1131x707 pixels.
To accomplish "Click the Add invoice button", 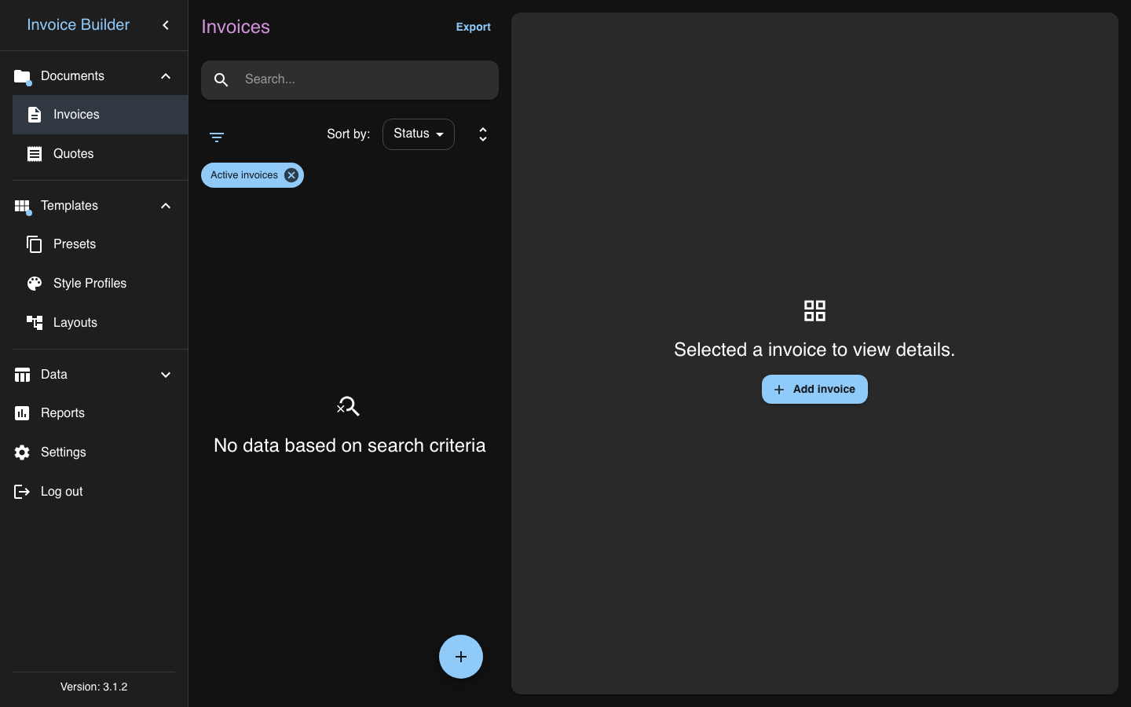I will (x=814, y=390).
